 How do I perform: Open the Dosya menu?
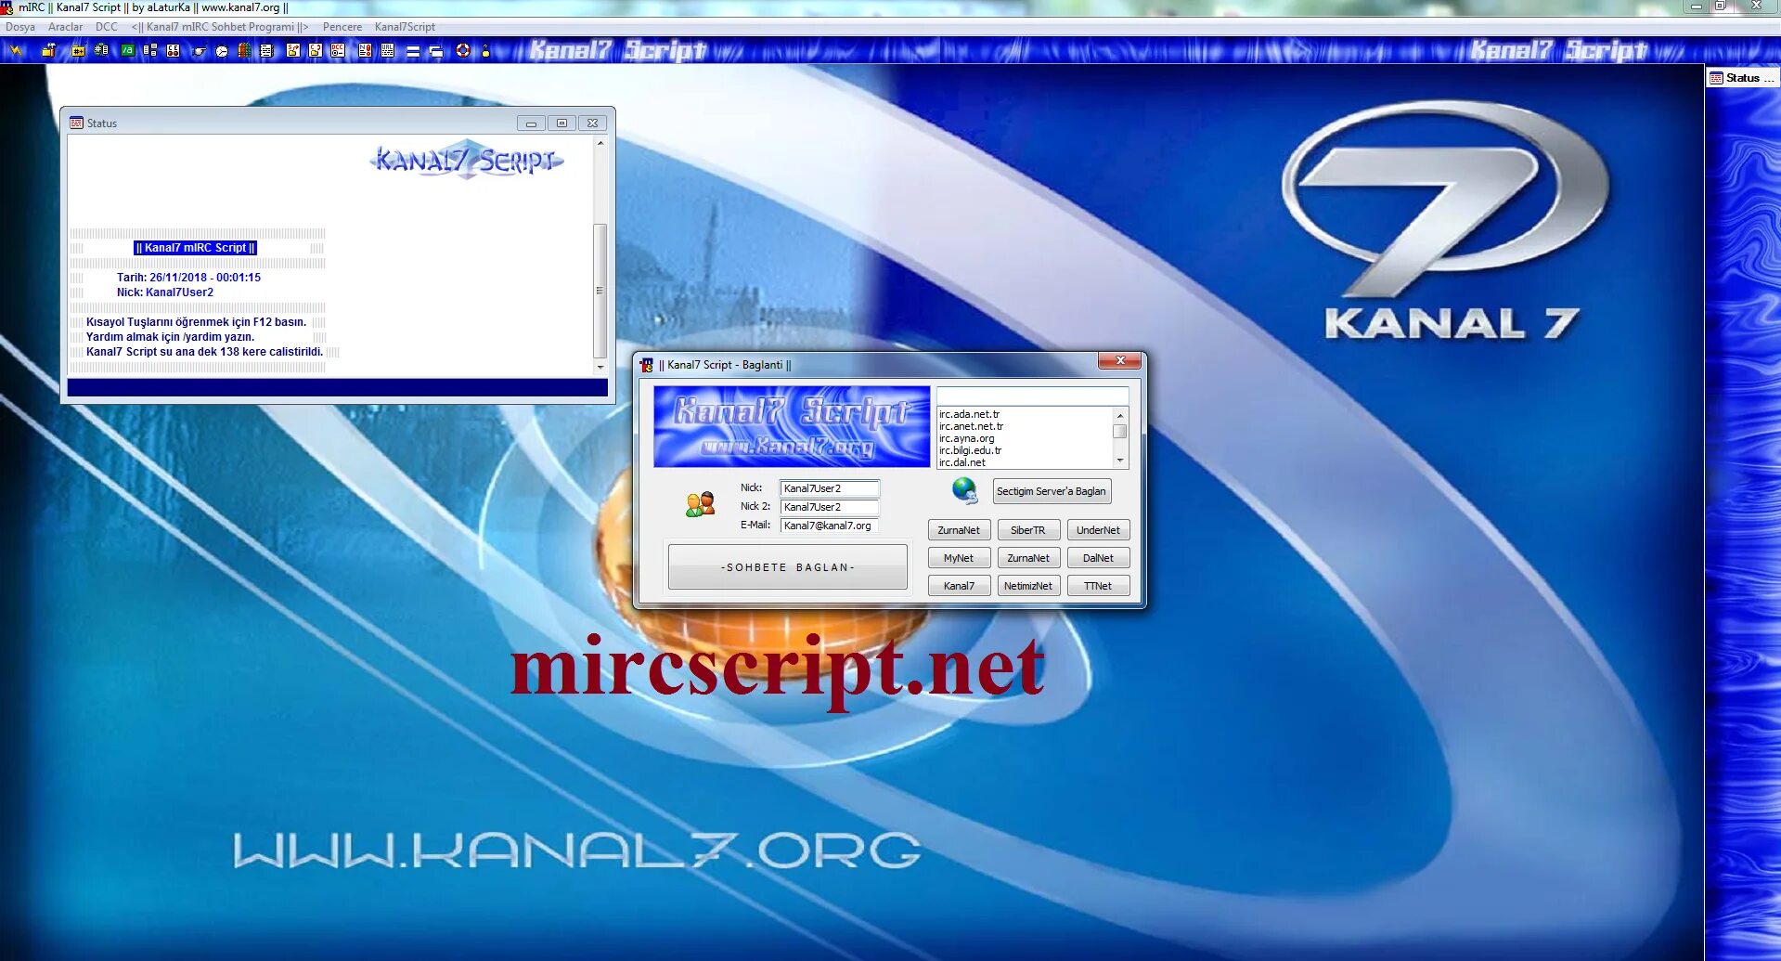pyautogui.click(x=20, y=27)
